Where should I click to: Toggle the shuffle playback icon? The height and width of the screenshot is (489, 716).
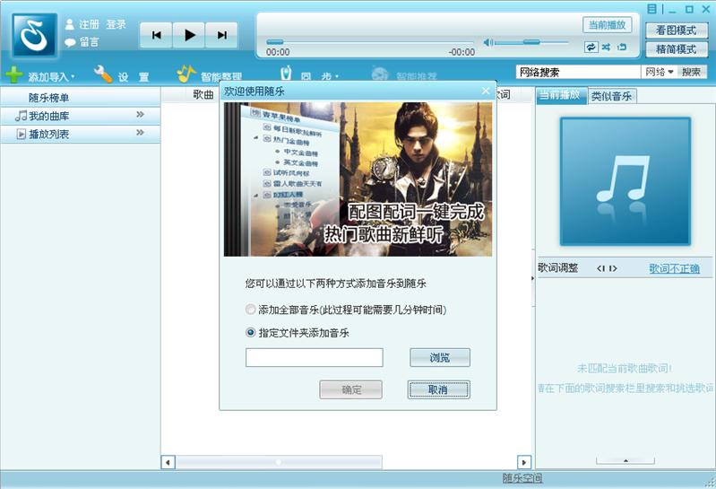606,47
